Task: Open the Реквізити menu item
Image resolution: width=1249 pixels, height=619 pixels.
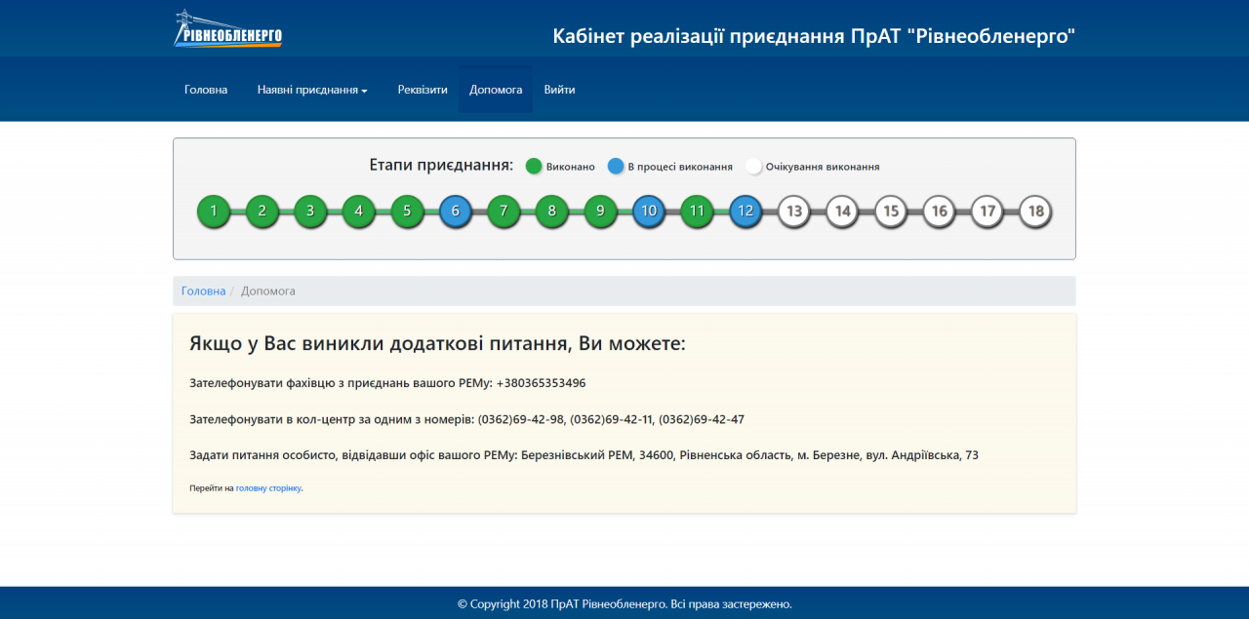Action: coord(423,90)
